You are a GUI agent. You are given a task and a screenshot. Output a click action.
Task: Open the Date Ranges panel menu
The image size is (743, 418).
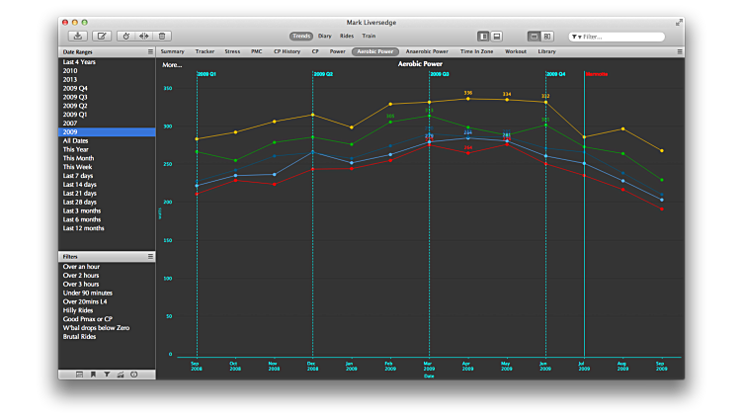(150, 51)
